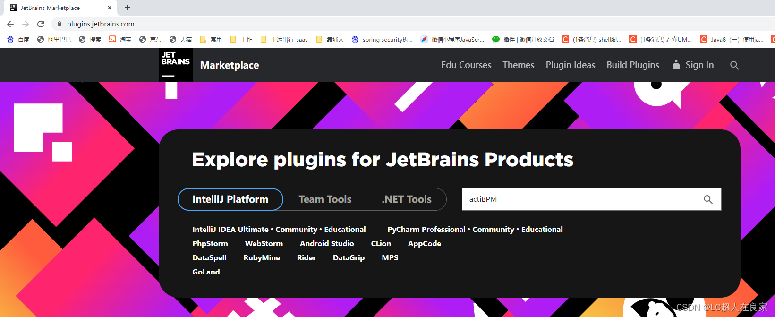Open site search via the header magnifier
Viewport: 775px width, 317px height.
734,65
